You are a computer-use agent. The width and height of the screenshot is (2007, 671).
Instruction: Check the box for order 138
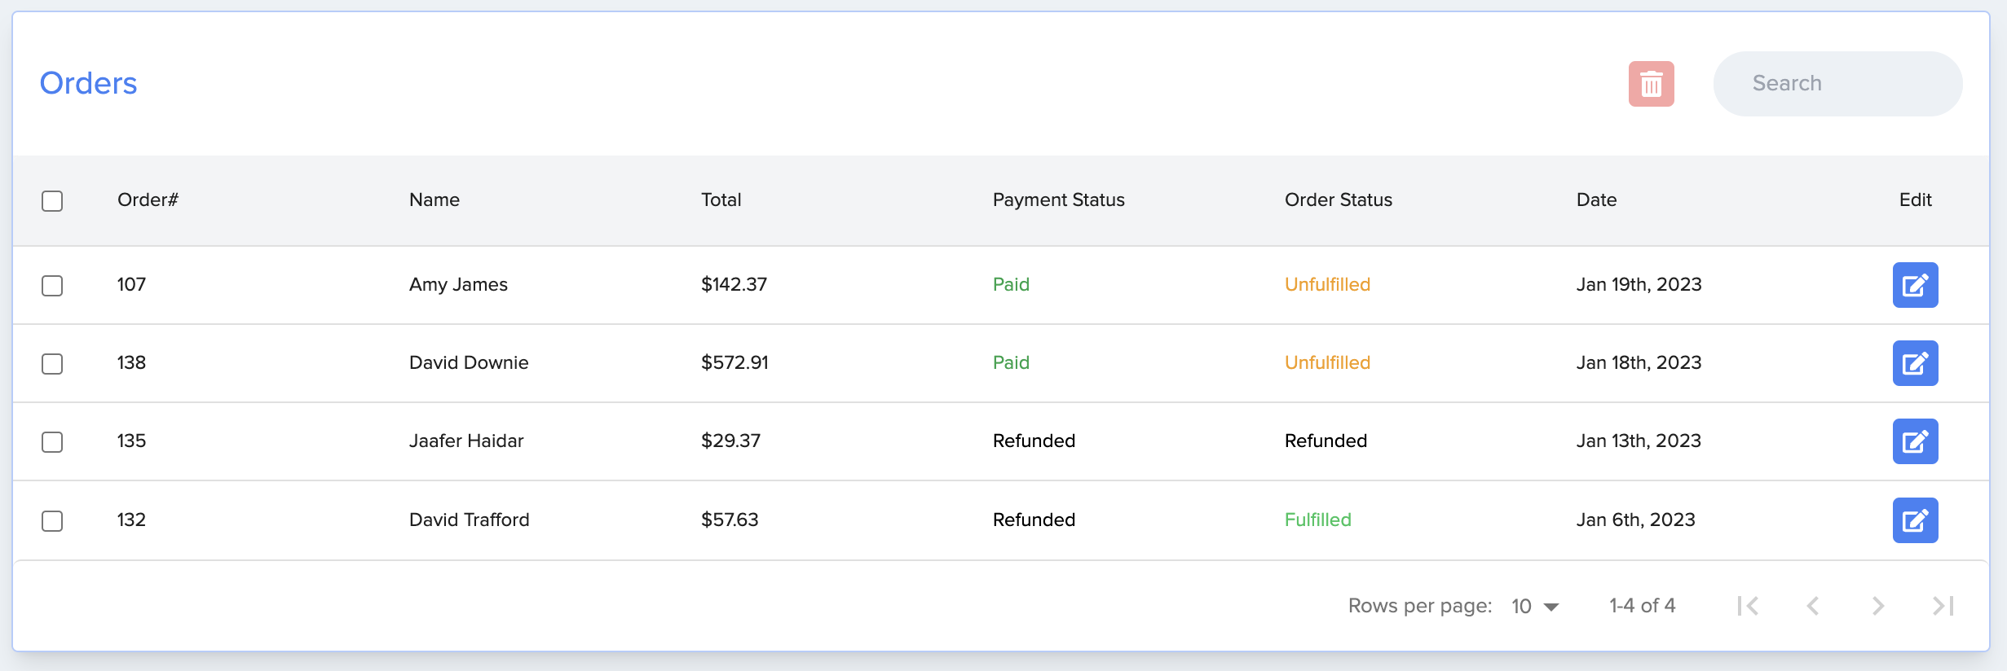pyautogui.click(x=52, y=364)
